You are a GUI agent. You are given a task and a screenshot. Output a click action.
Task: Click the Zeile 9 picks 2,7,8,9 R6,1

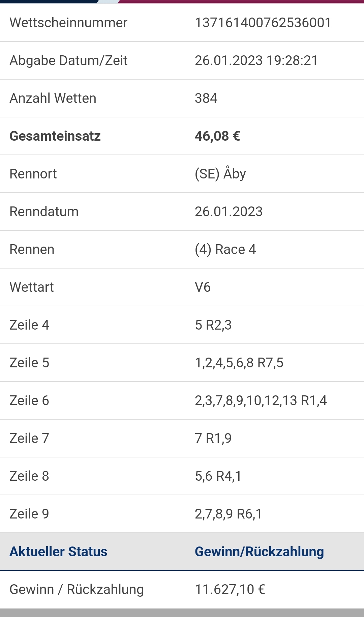(x=229, y=514)
